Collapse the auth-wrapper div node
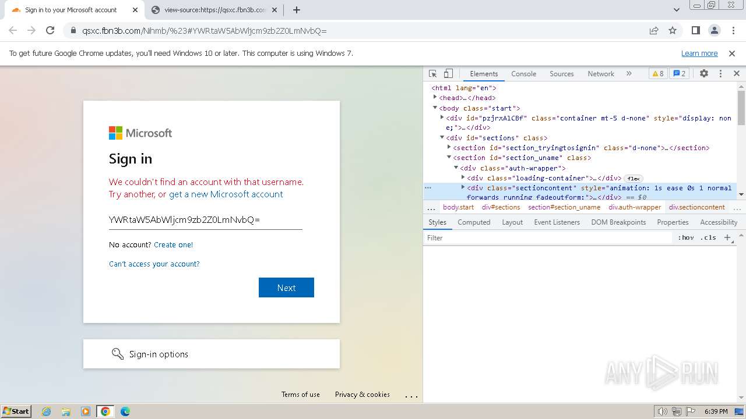Image resolution: width=746 pixels, height=419 pixels. (456, 168)
